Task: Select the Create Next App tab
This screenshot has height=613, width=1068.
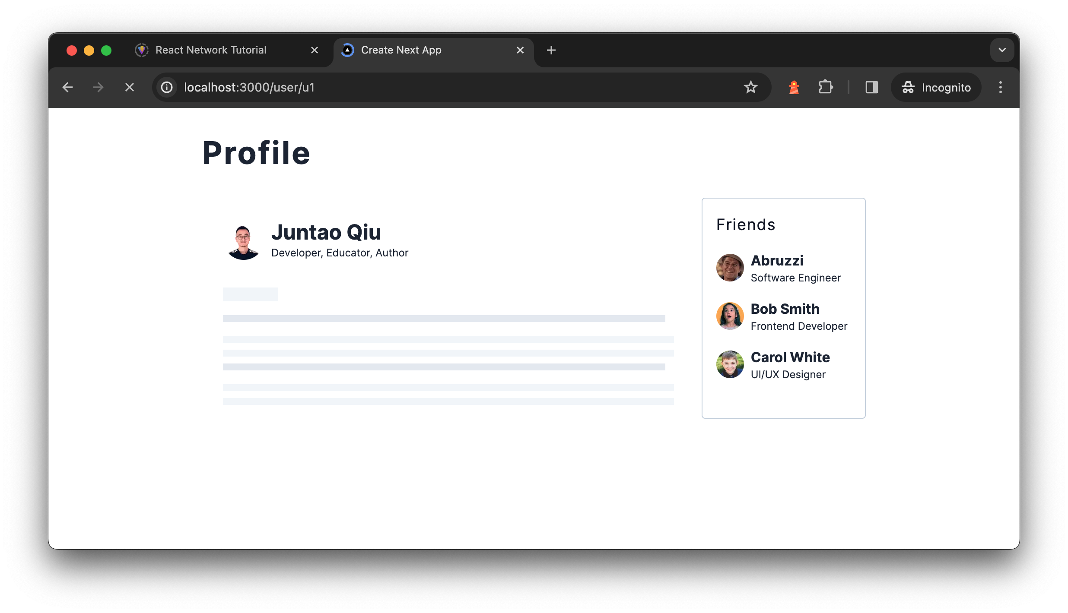Action: coord(401,50)
